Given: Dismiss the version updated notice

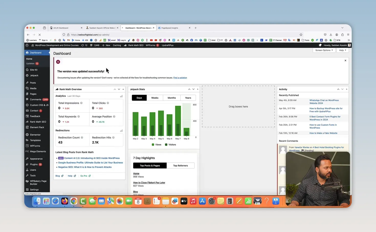Looking at the screenshot, I should 345,61.
